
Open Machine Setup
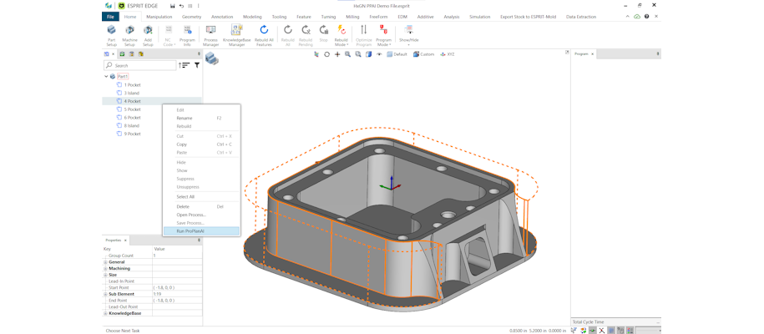[x=129, y=35]
